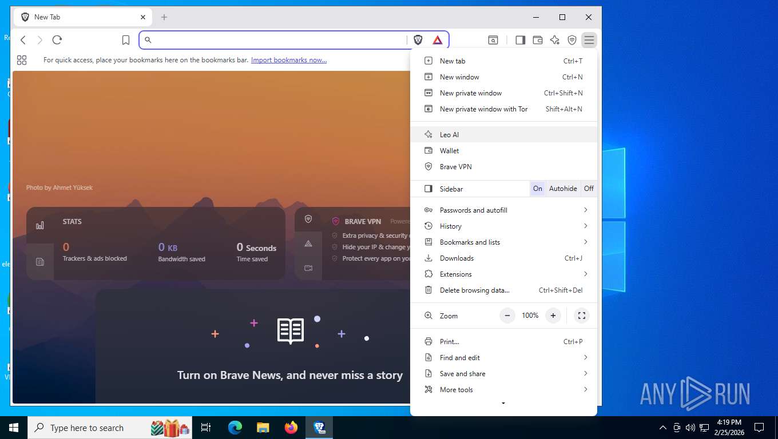Screen dimensions: 778x439
Task: Click the browser back arrow
Action: pyautogui.click(x=23, y=40)
